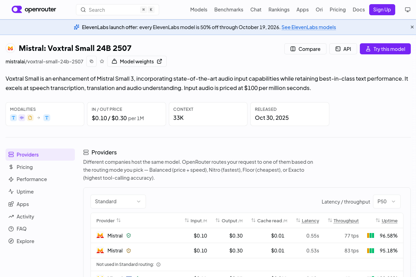The width and height of the screenshot is (416, 277).
Task: Click the Mistral logo beside the model title
Action: (10, 48)
